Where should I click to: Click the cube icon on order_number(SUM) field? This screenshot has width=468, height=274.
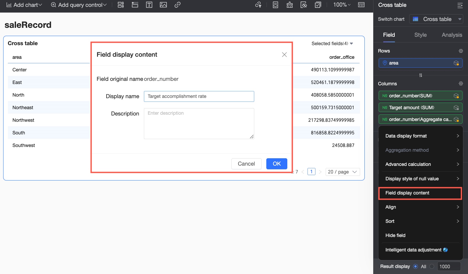click(456, 96)
